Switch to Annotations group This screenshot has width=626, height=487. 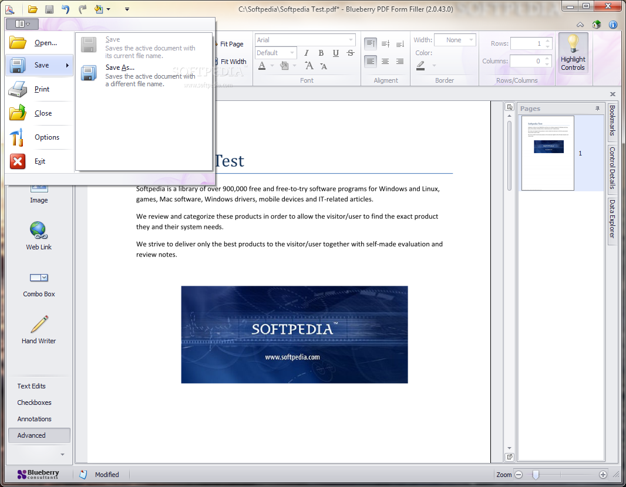point(39,419)
